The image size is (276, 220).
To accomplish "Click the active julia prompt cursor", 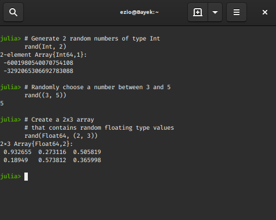I will click(26, 177).
